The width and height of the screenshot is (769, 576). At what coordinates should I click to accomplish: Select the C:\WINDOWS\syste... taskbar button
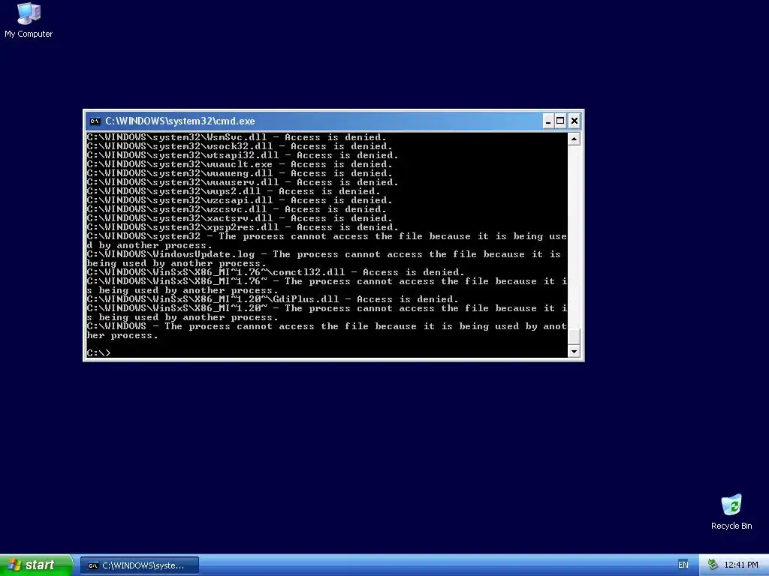[139, 565]
